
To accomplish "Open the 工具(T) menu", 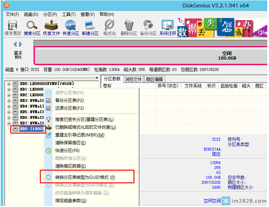I will tap(69, 14).
